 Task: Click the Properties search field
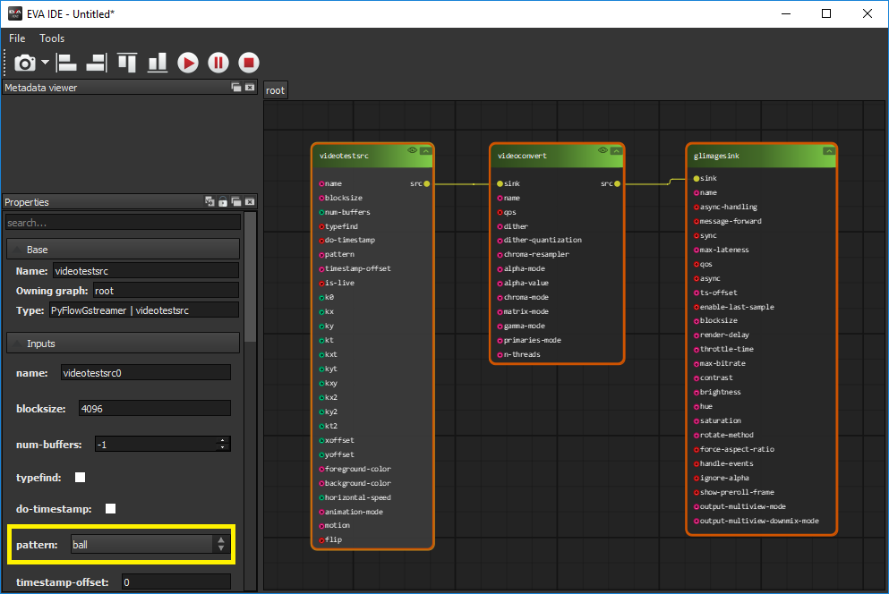pos(123,222)
